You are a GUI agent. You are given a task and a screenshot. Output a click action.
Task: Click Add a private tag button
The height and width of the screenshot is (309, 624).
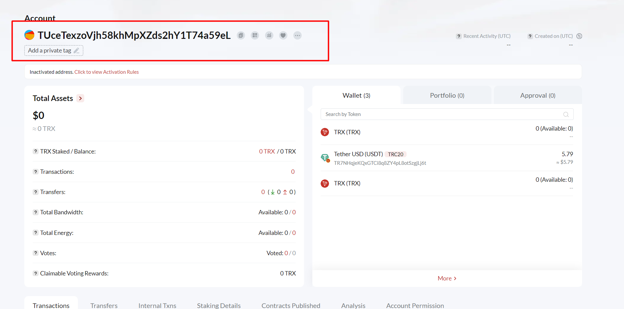tap(54, 51)
